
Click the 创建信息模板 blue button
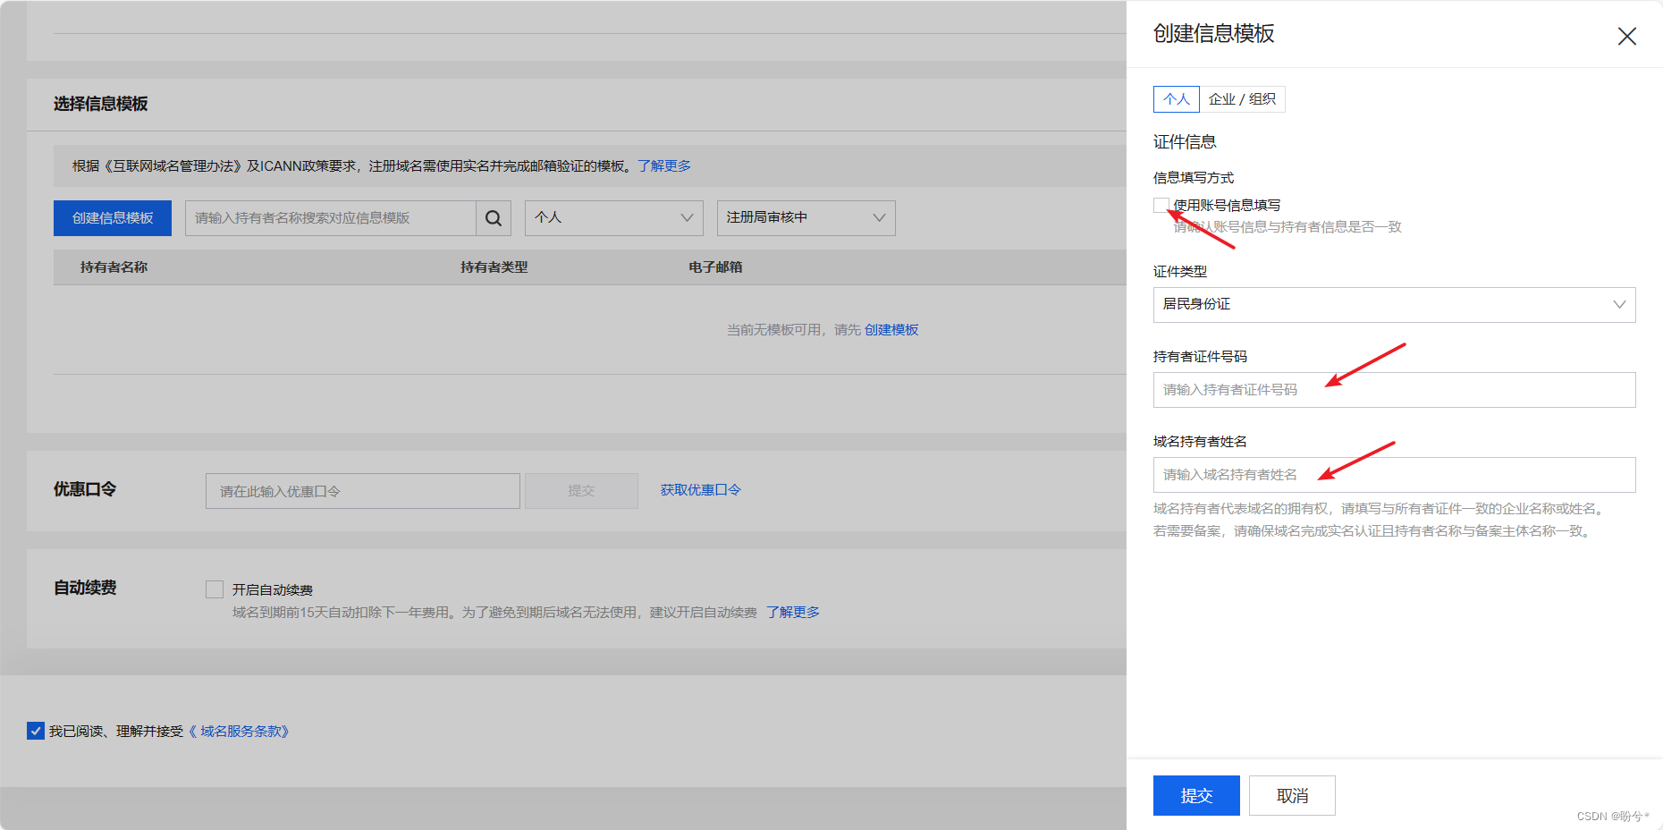point(113,218)
